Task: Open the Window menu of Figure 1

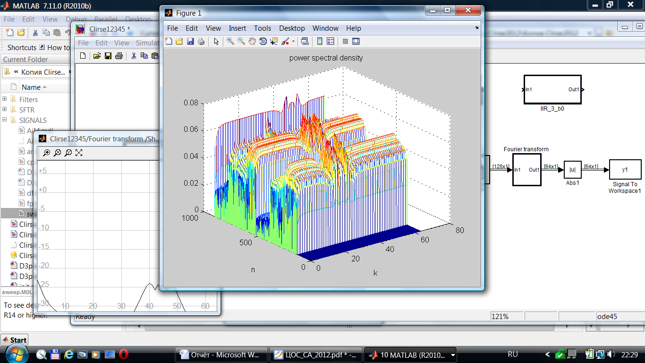Action: tap(325, 28)
